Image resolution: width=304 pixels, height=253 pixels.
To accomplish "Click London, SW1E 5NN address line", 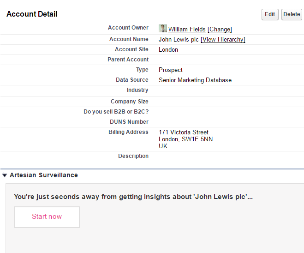I will [x=185, y=139].
